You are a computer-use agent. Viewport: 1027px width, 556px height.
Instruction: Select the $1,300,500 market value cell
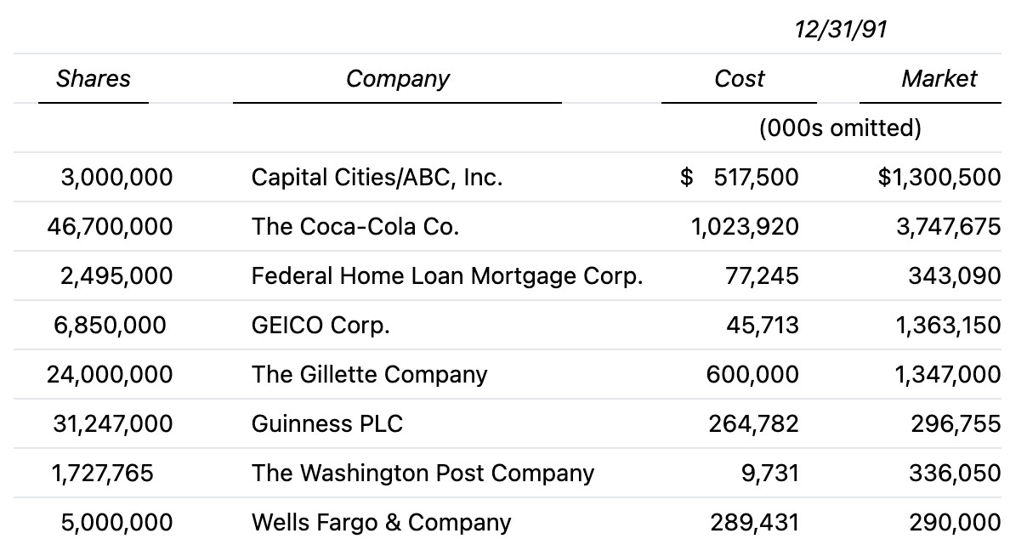tap(939, 178)
